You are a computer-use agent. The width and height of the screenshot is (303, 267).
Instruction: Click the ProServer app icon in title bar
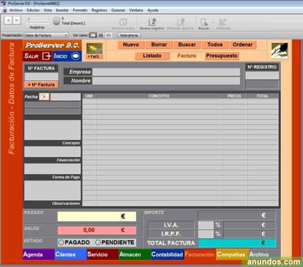pos(3,3)
